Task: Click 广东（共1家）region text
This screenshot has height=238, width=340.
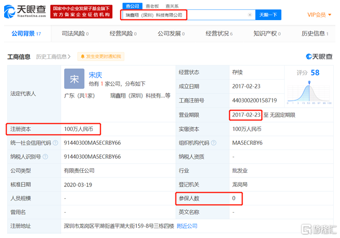Action: pos(79,96)
